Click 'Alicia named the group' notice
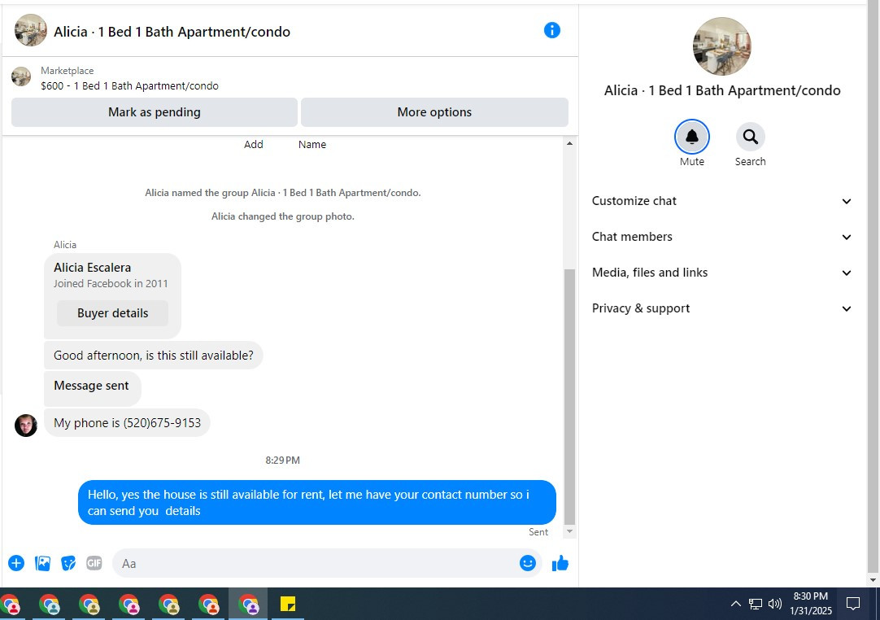The height and width of the screenshot is (620, 880). (x=283, y=193)
